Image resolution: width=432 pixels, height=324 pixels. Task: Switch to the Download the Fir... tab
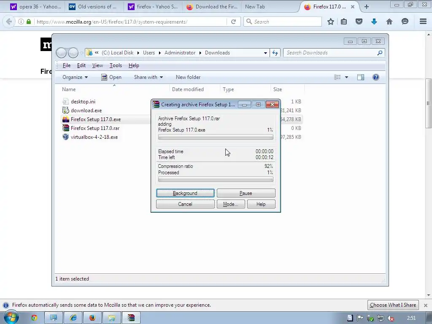pyautogui.click(x=212, y=7)
